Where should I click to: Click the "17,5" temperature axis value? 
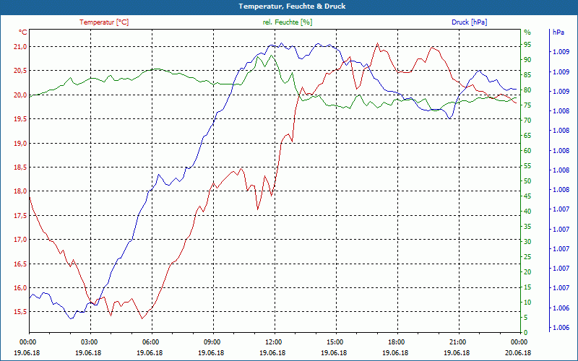pyautogui.click(x=20, y=215)
